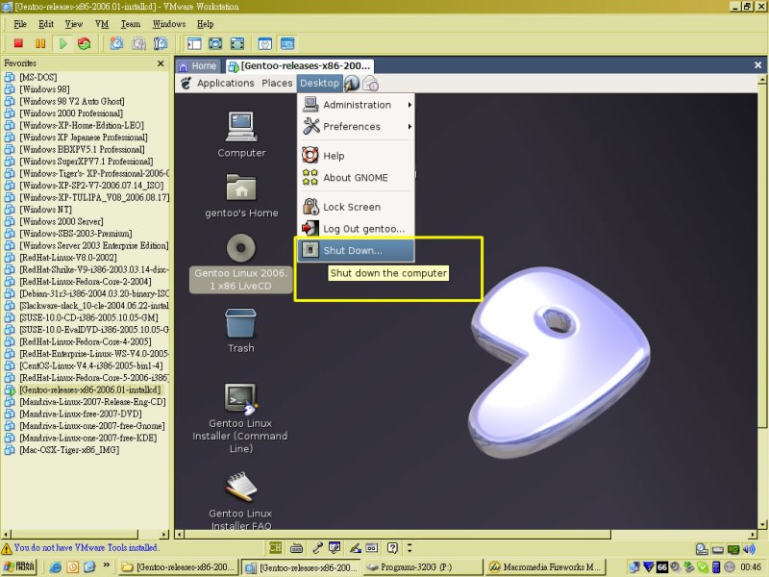Click the VM view vertical scrollbar down arrow

[762, 524]
